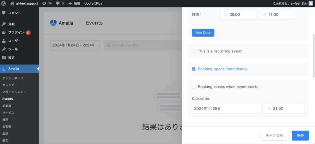Click the search icon in Search Events field

[108, 45]
